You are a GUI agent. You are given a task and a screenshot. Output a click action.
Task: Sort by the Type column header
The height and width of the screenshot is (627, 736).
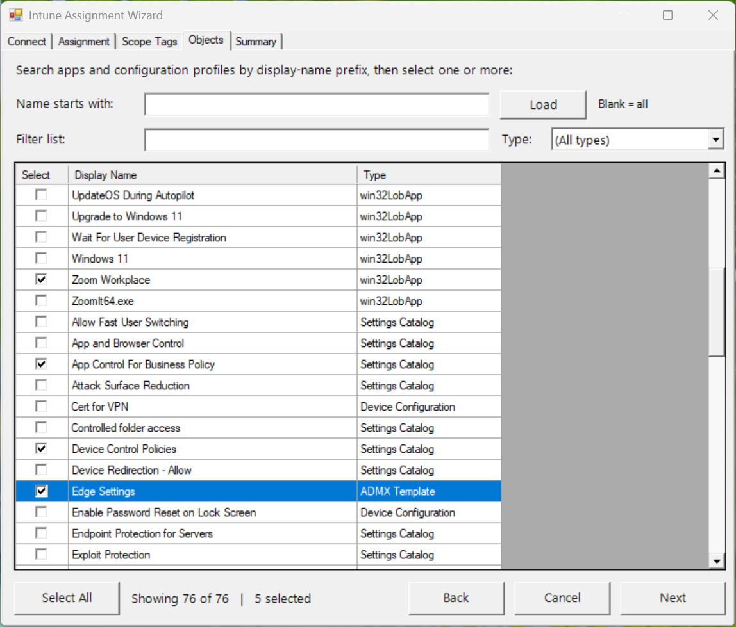coord(429,175)
